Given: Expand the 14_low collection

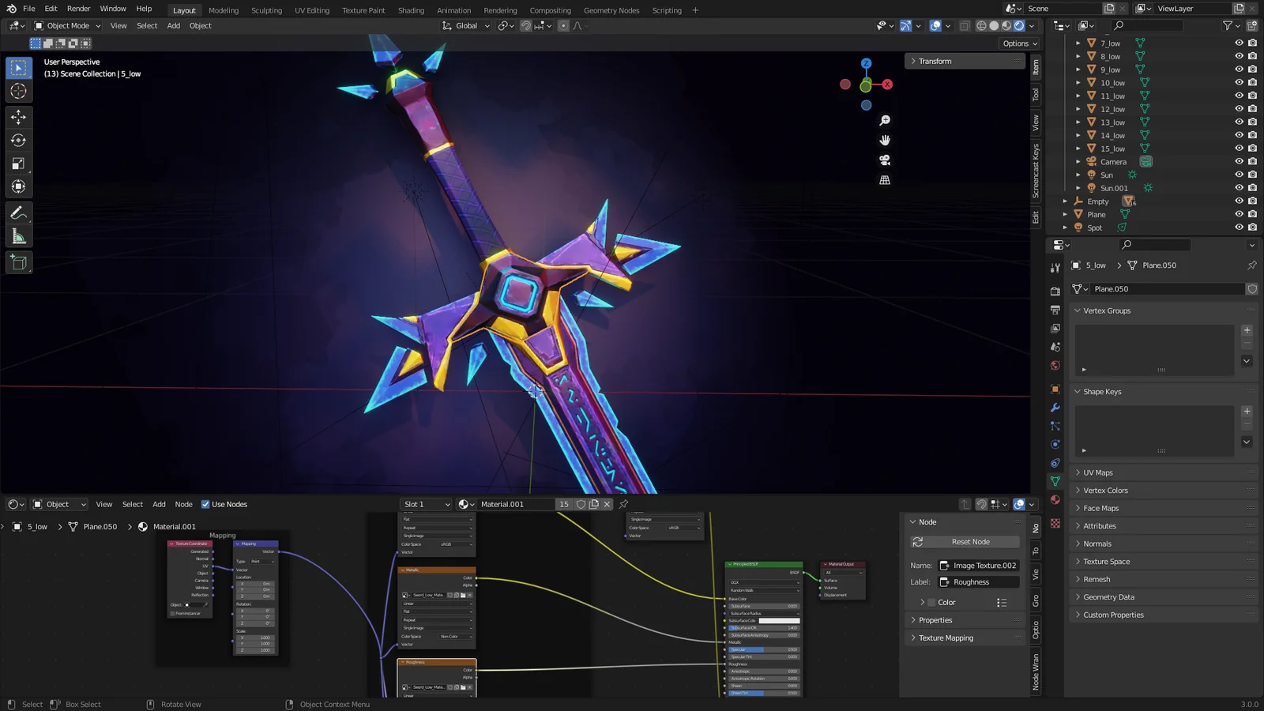Looking at the screenshot, I should [x=1078, y=135].
